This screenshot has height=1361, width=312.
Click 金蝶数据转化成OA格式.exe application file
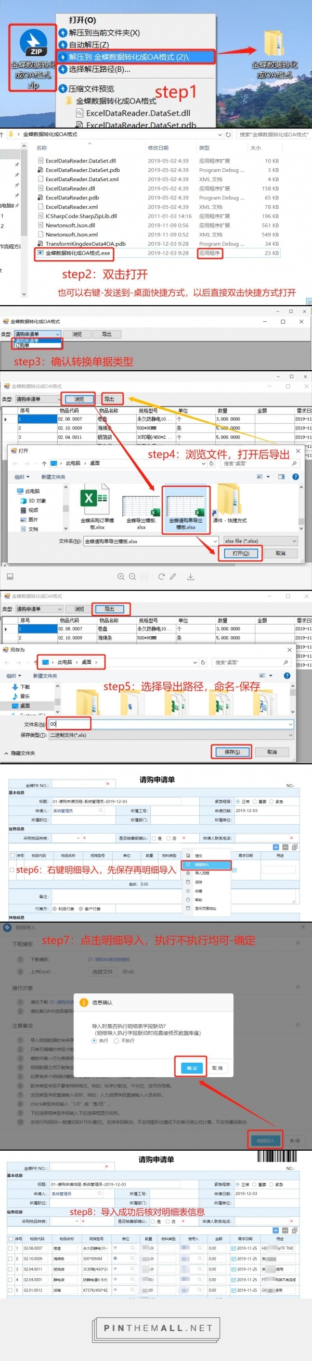point(77,253)
